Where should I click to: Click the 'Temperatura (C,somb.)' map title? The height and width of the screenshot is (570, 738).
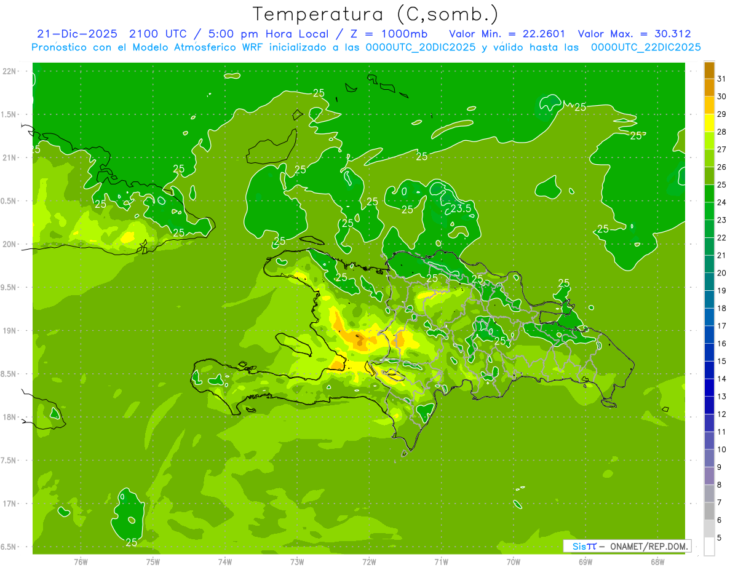coord(375,14)
